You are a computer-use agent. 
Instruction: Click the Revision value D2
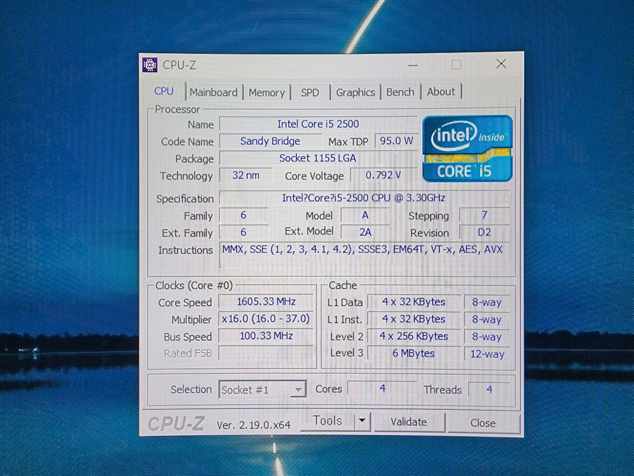pyautogui.click(x=484, y=232)
